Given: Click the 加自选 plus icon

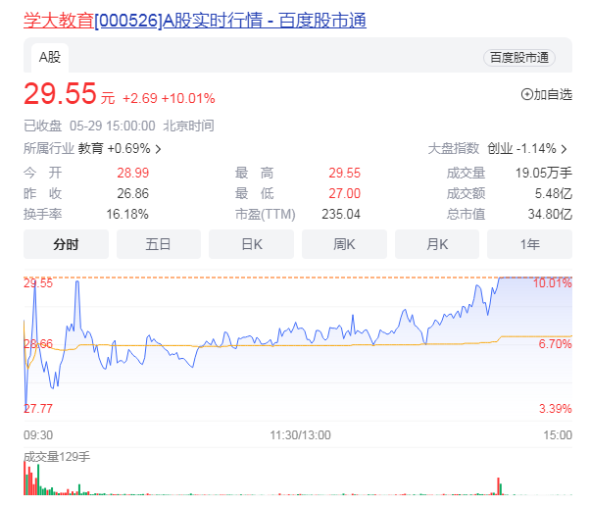Looking at the screenshot, I should click(x=527, y=94).
